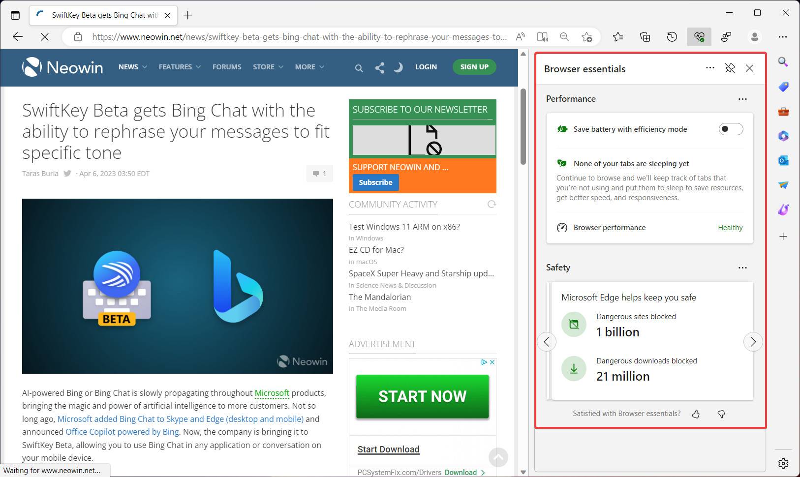
Task: Open the STORE menu
Action: [267, 67]
